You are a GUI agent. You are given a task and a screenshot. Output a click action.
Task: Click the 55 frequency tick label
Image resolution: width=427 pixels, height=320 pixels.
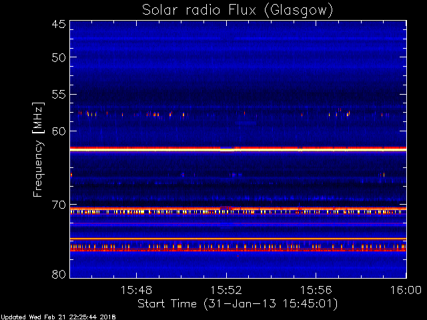coord(59,95)
